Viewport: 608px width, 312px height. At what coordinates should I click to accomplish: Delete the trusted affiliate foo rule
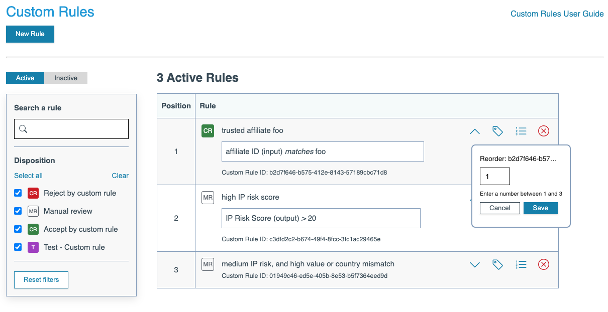click(x=544, y=131)
